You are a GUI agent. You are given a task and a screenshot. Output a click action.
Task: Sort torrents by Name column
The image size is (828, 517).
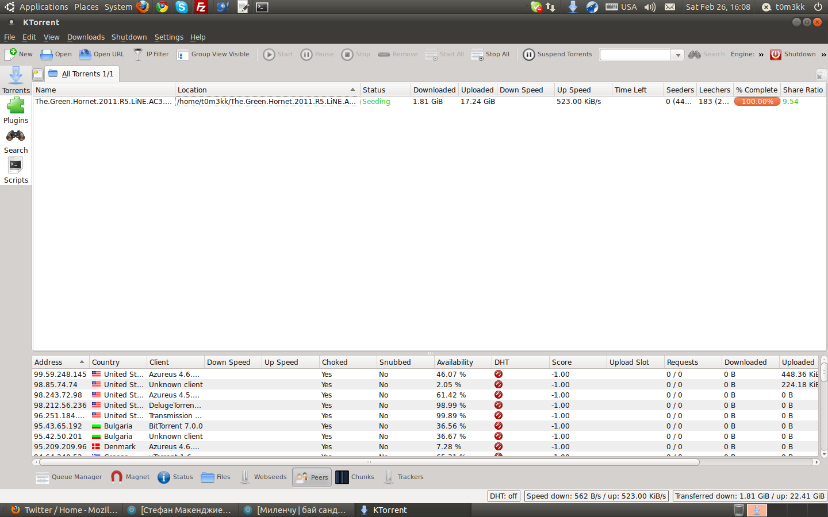[104, 90]
